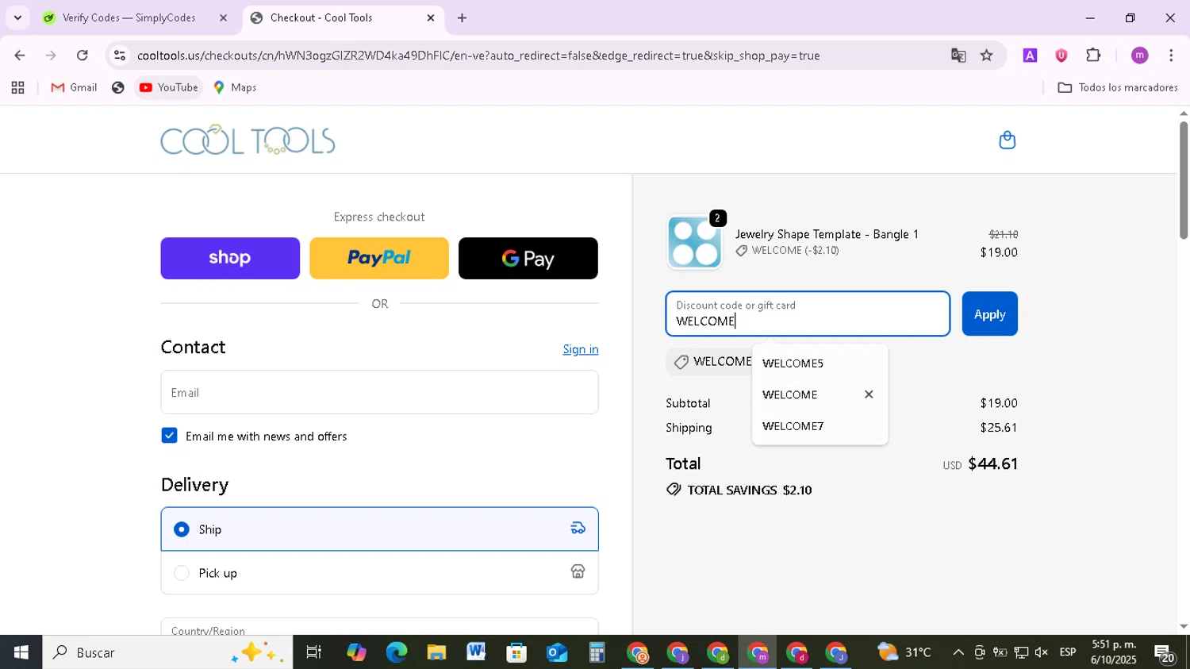Open the Country/Region dropdown
This screenshot has height=669, width=1190.
(379, 627)
